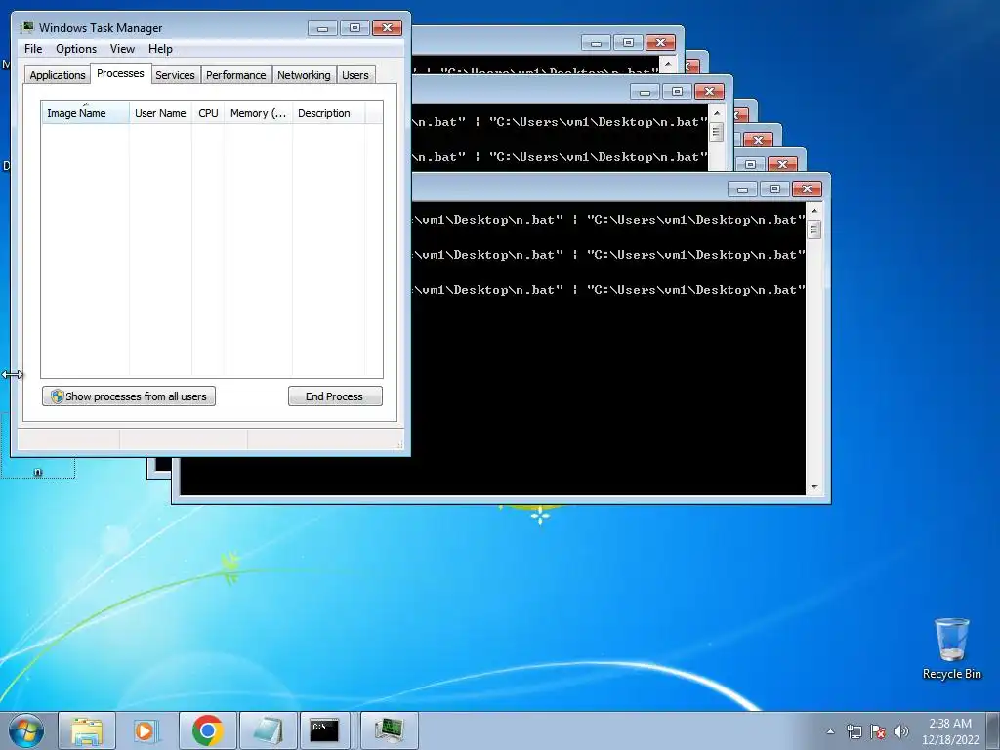This screenshot has width=1000, height=750.
Task: Open the Notepad taskbar item
Action: coord(268,730)
